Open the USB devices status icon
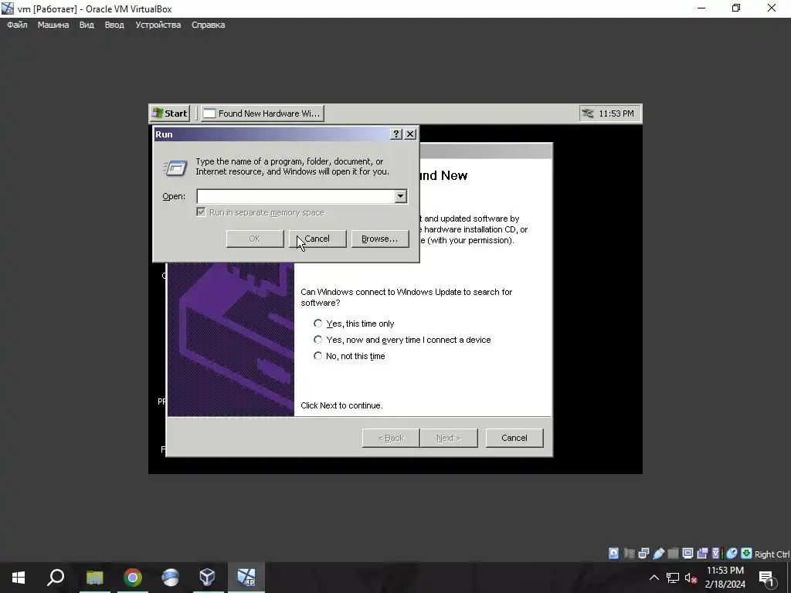 (x=658, y=554)
